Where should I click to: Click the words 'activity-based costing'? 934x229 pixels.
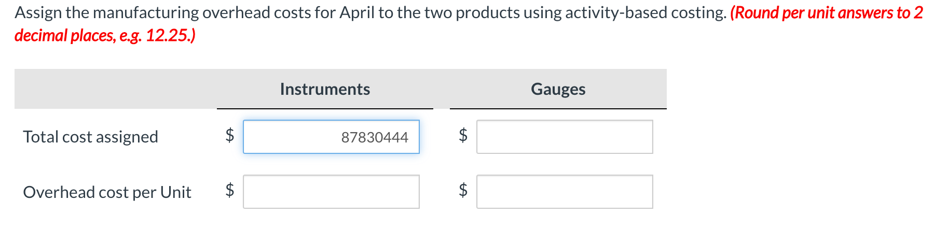coord(645,12)
